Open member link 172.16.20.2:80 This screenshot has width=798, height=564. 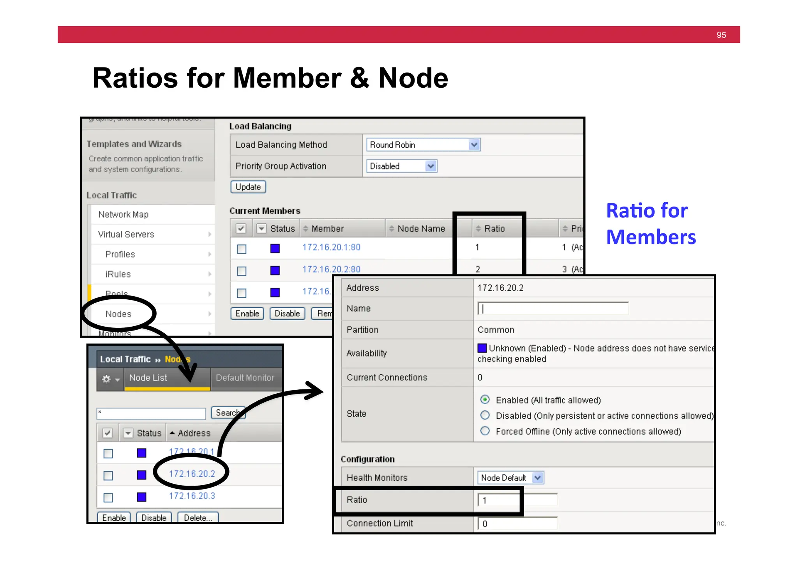click(332, 269)
